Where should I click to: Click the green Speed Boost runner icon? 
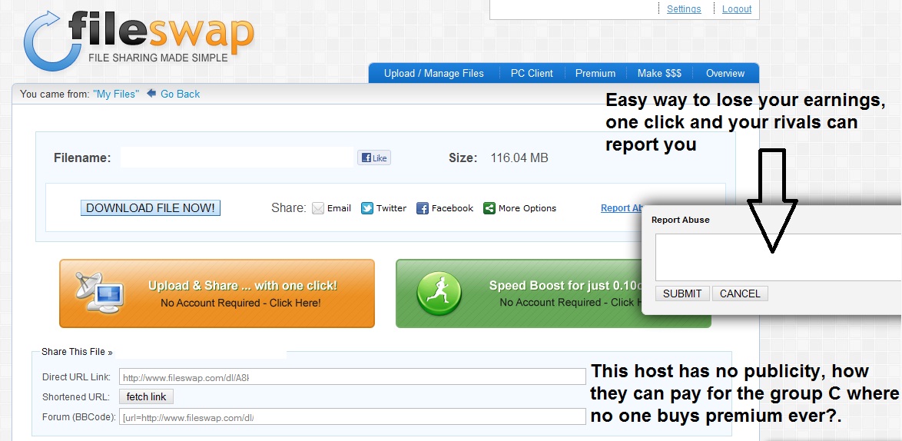click(439, 293)
